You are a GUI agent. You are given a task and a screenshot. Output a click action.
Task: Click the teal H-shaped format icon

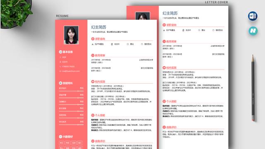point(253,31)
